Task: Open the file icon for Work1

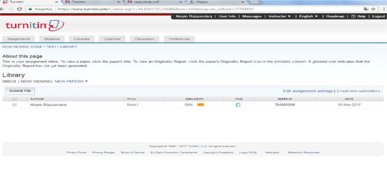Action: [238, 105]
